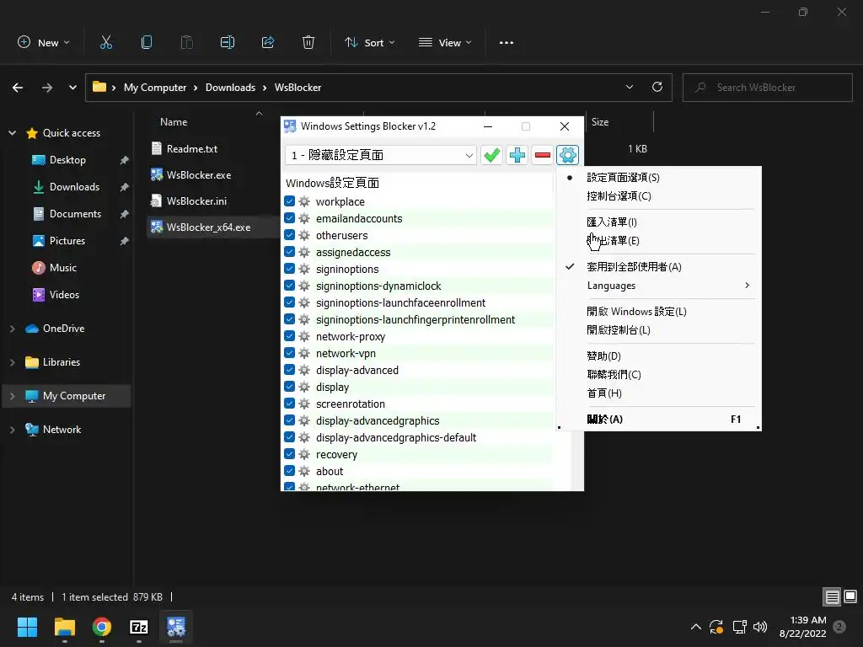Click the Explorer forward arrow
Viewport: 863px width, 647px height.
[x=47, y=88]
